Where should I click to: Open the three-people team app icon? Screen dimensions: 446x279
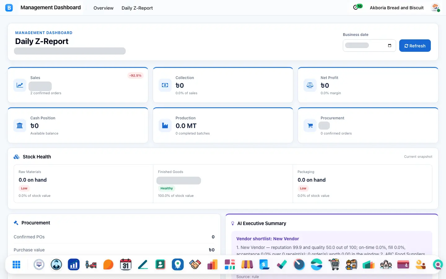click(x=386, y=264)
